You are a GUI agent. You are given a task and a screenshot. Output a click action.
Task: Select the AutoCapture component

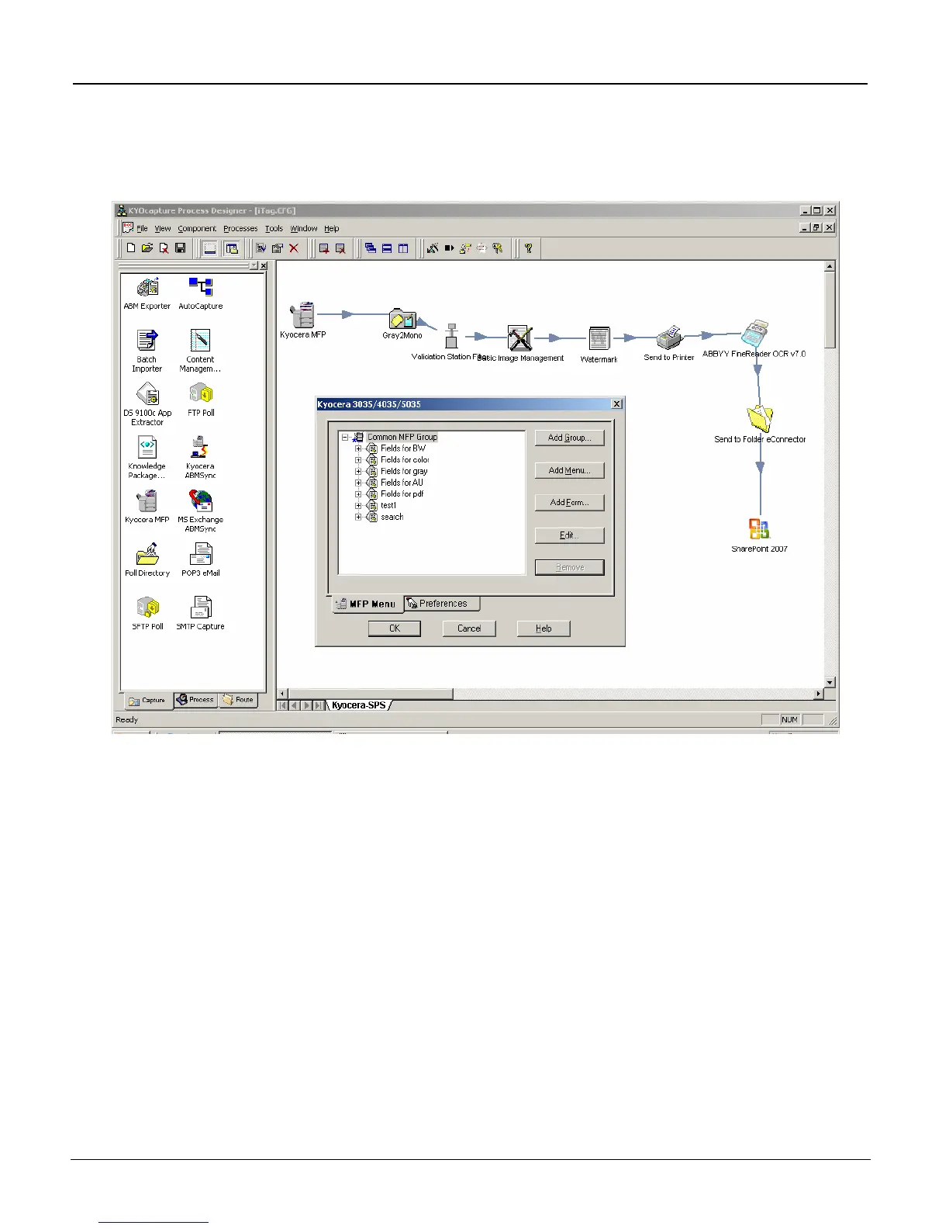click(x=201, y=293)
